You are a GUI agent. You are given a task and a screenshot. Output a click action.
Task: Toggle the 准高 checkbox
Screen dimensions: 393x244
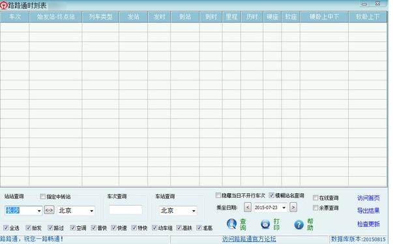pyautogui.click(x=199, y=228)
